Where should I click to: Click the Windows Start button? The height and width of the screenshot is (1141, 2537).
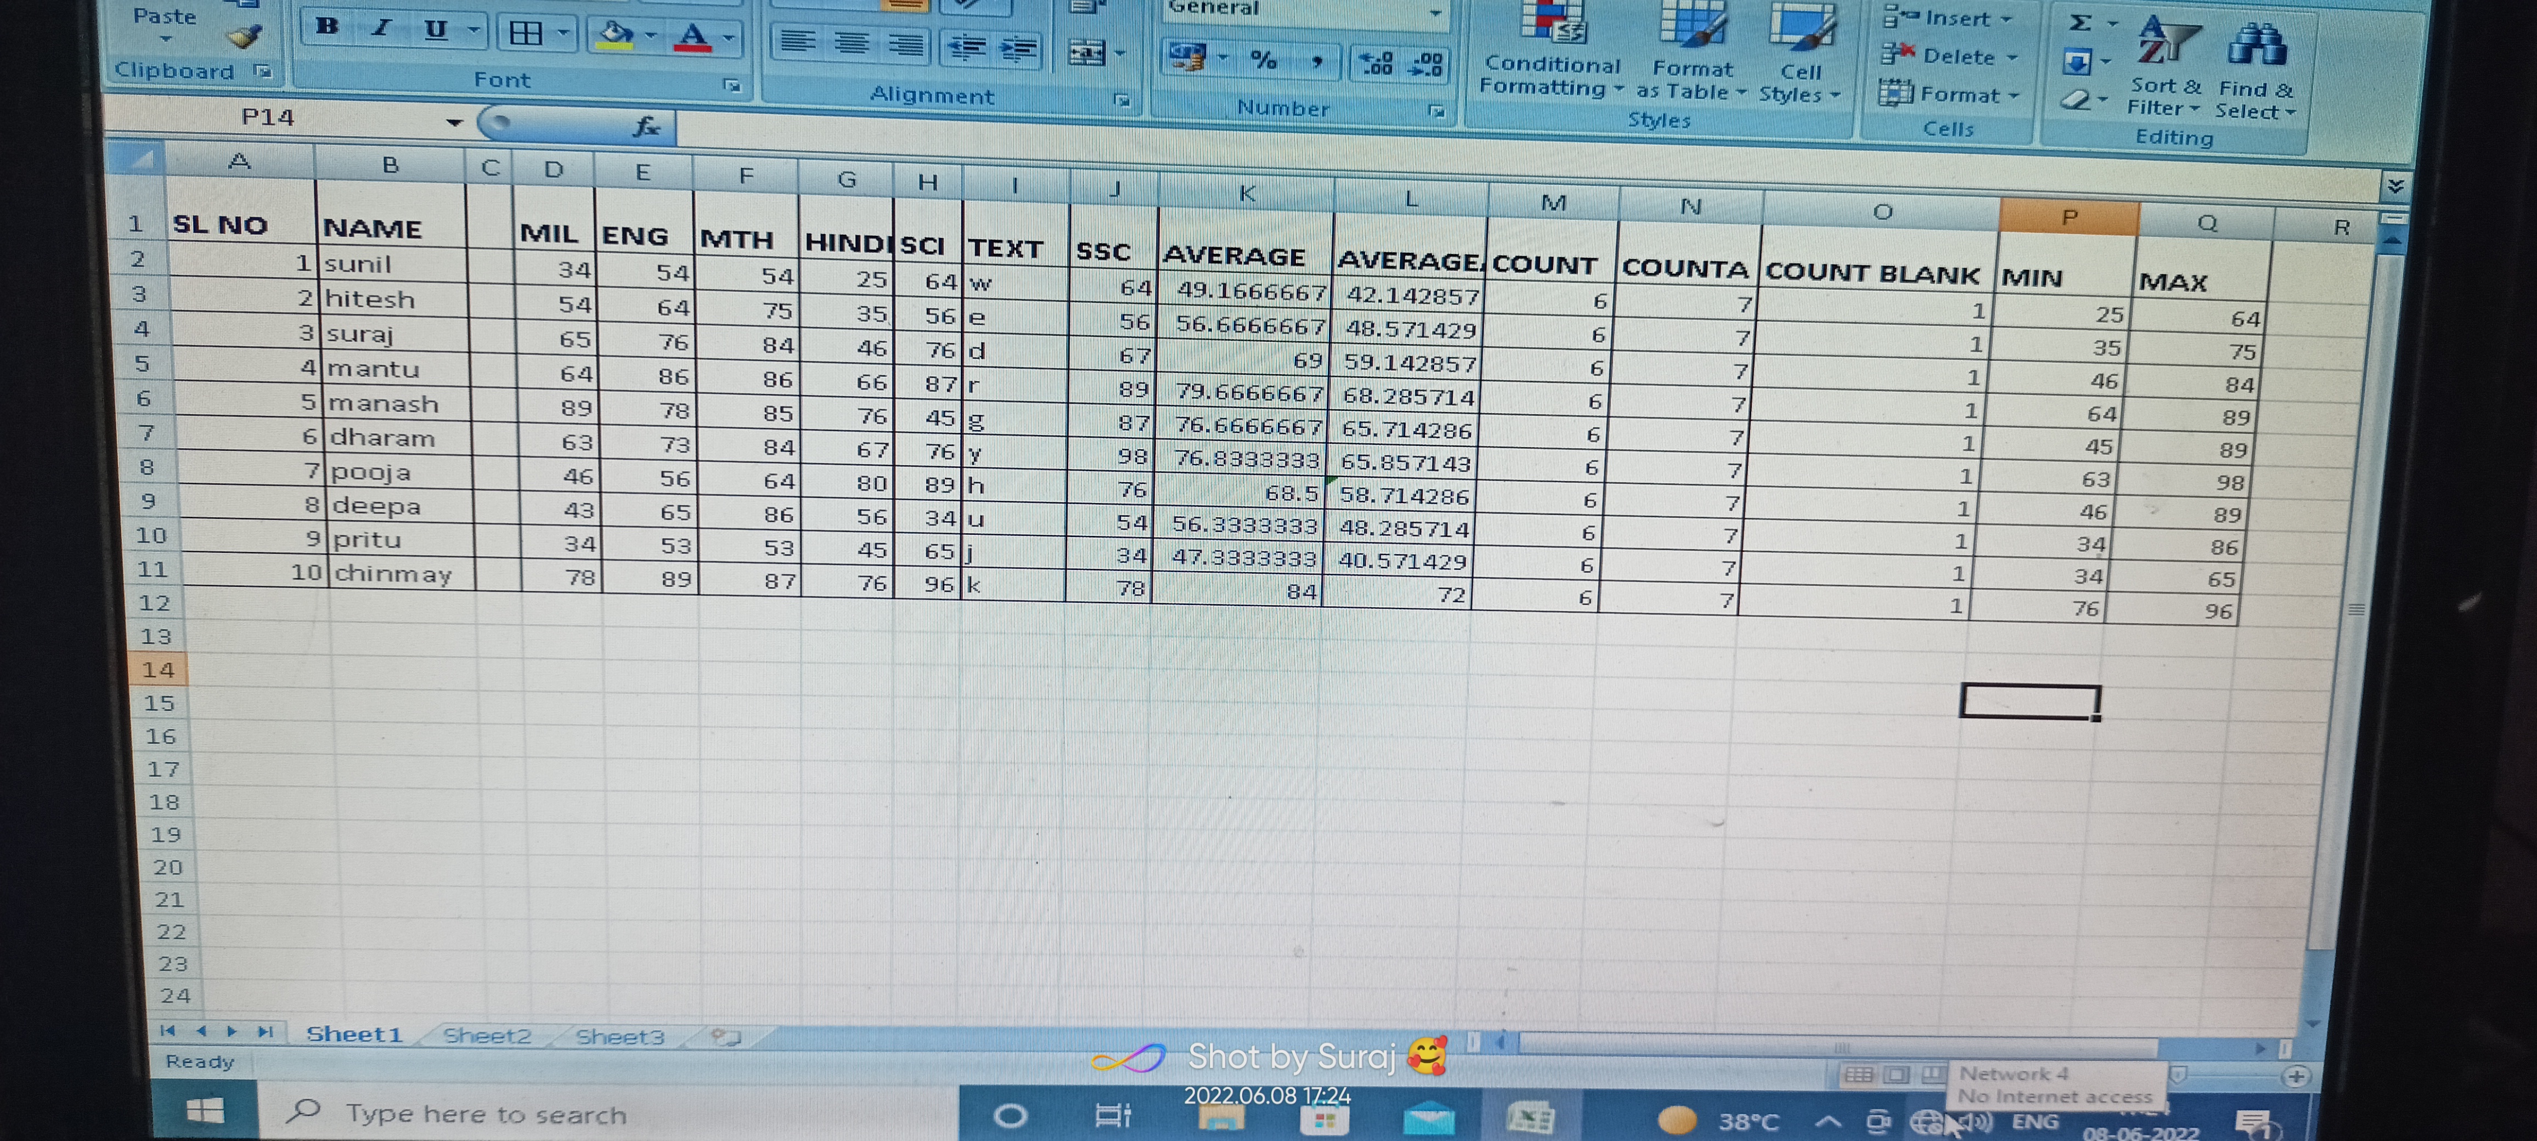tap(205, 1112)
